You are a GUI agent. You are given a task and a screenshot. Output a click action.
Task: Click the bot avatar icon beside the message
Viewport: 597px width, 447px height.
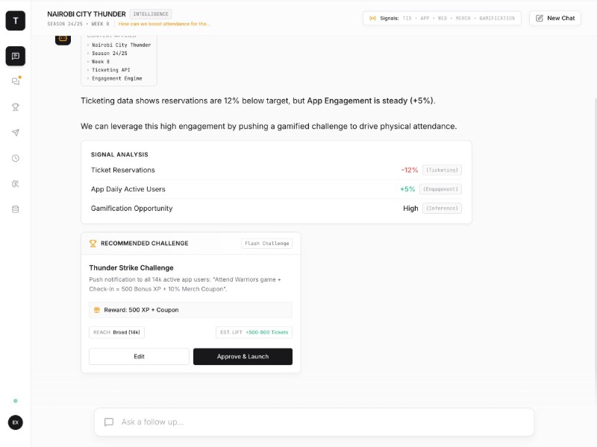(63, 37)
